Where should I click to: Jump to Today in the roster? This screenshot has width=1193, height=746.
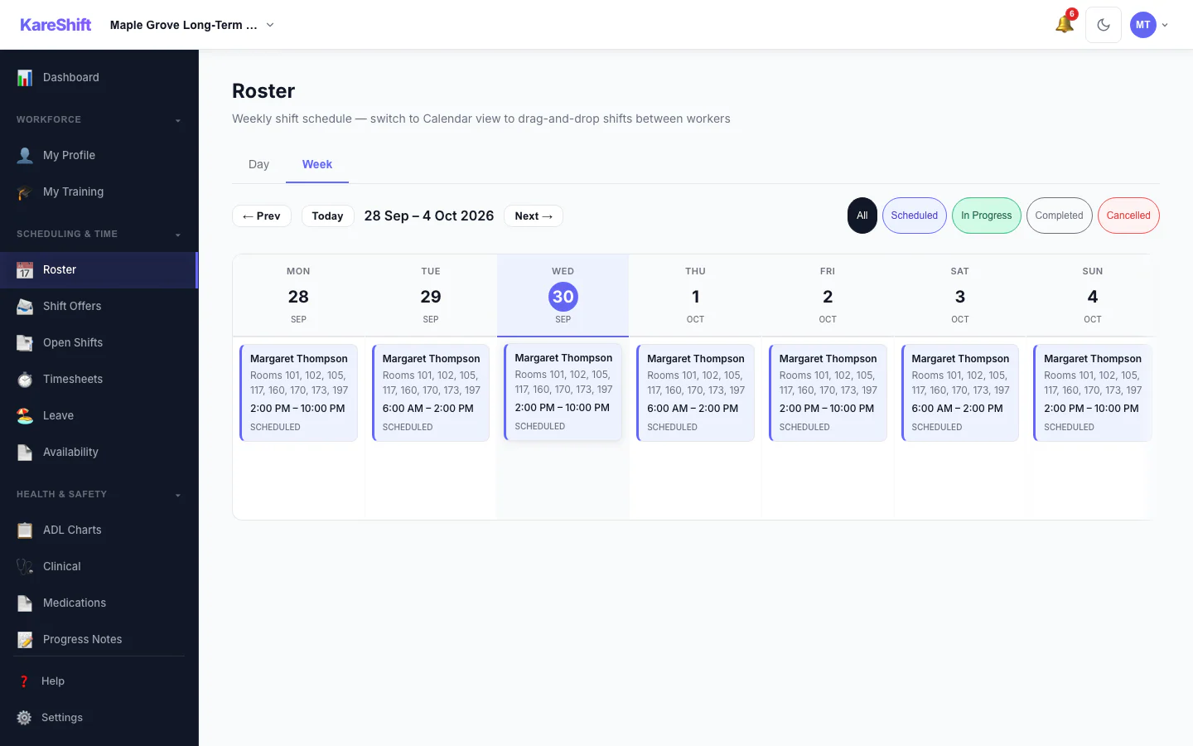[x=327, y=216]
